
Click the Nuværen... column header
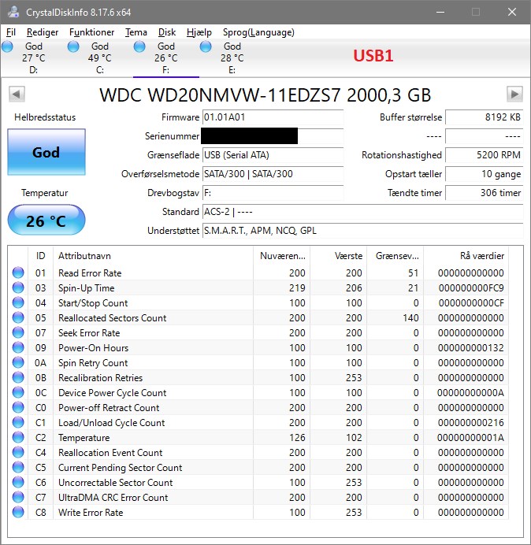tap(282, 256)
